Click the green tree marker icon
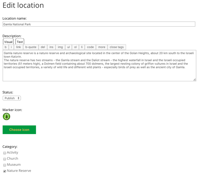The width and height of the screenshot is (205, 177). (6, 117)
